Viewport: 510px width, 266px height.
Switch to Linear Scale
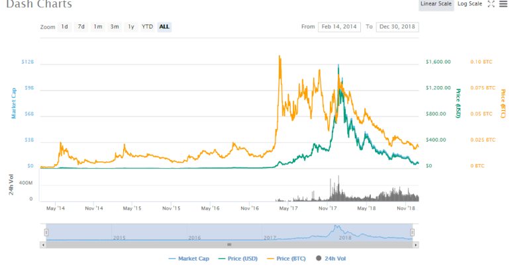coord(436,4)
